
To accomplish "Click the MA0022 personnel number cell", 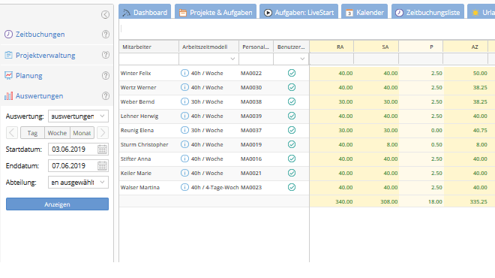I will pyautogui.click(x=251, y=73).
